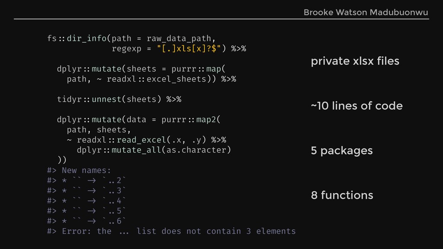This screenshot has width=443, height=249.
Task: Click purrr::map2( in the code
Action: 191,120
